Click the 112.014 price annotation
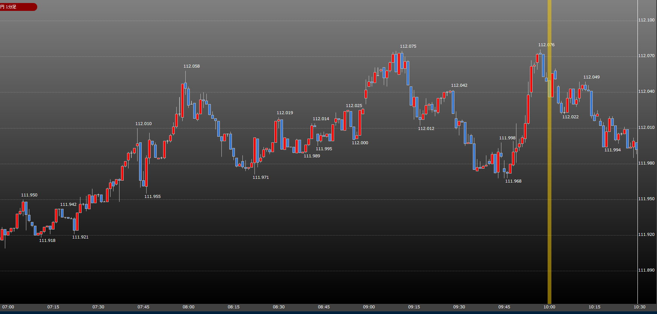This screenshot has height=314, width=657. click(321, 119)
